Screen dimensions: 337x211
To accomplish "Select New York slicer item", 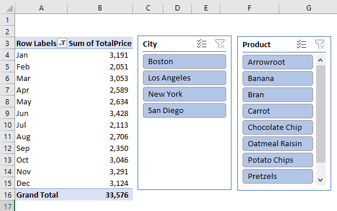I will [x=184, y=94].
